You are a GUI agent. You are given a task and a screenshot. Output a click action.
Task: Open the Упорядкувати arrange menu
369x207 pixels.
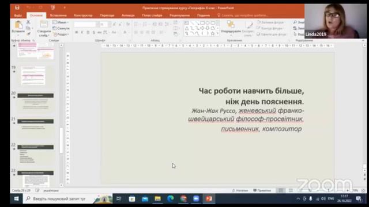231,28
